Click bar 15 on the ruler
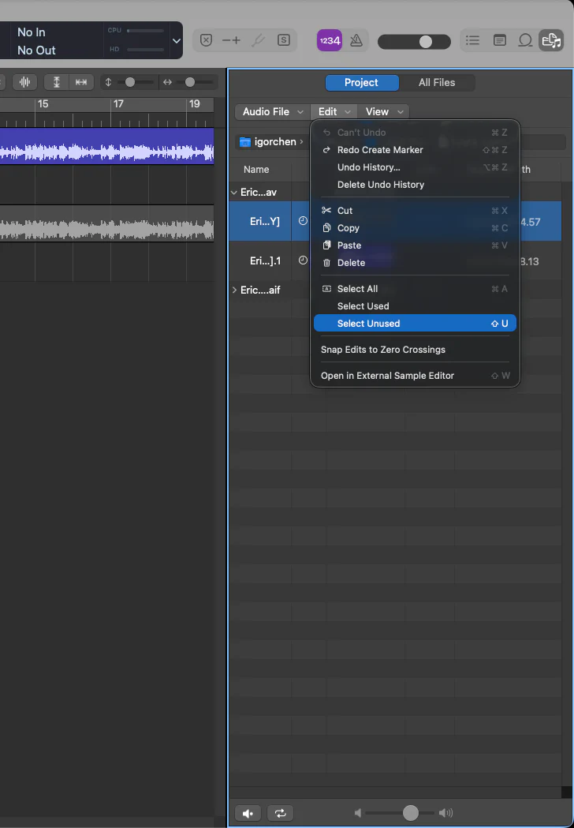The width and height of the screenshot is (574, 828). point(43,104)
